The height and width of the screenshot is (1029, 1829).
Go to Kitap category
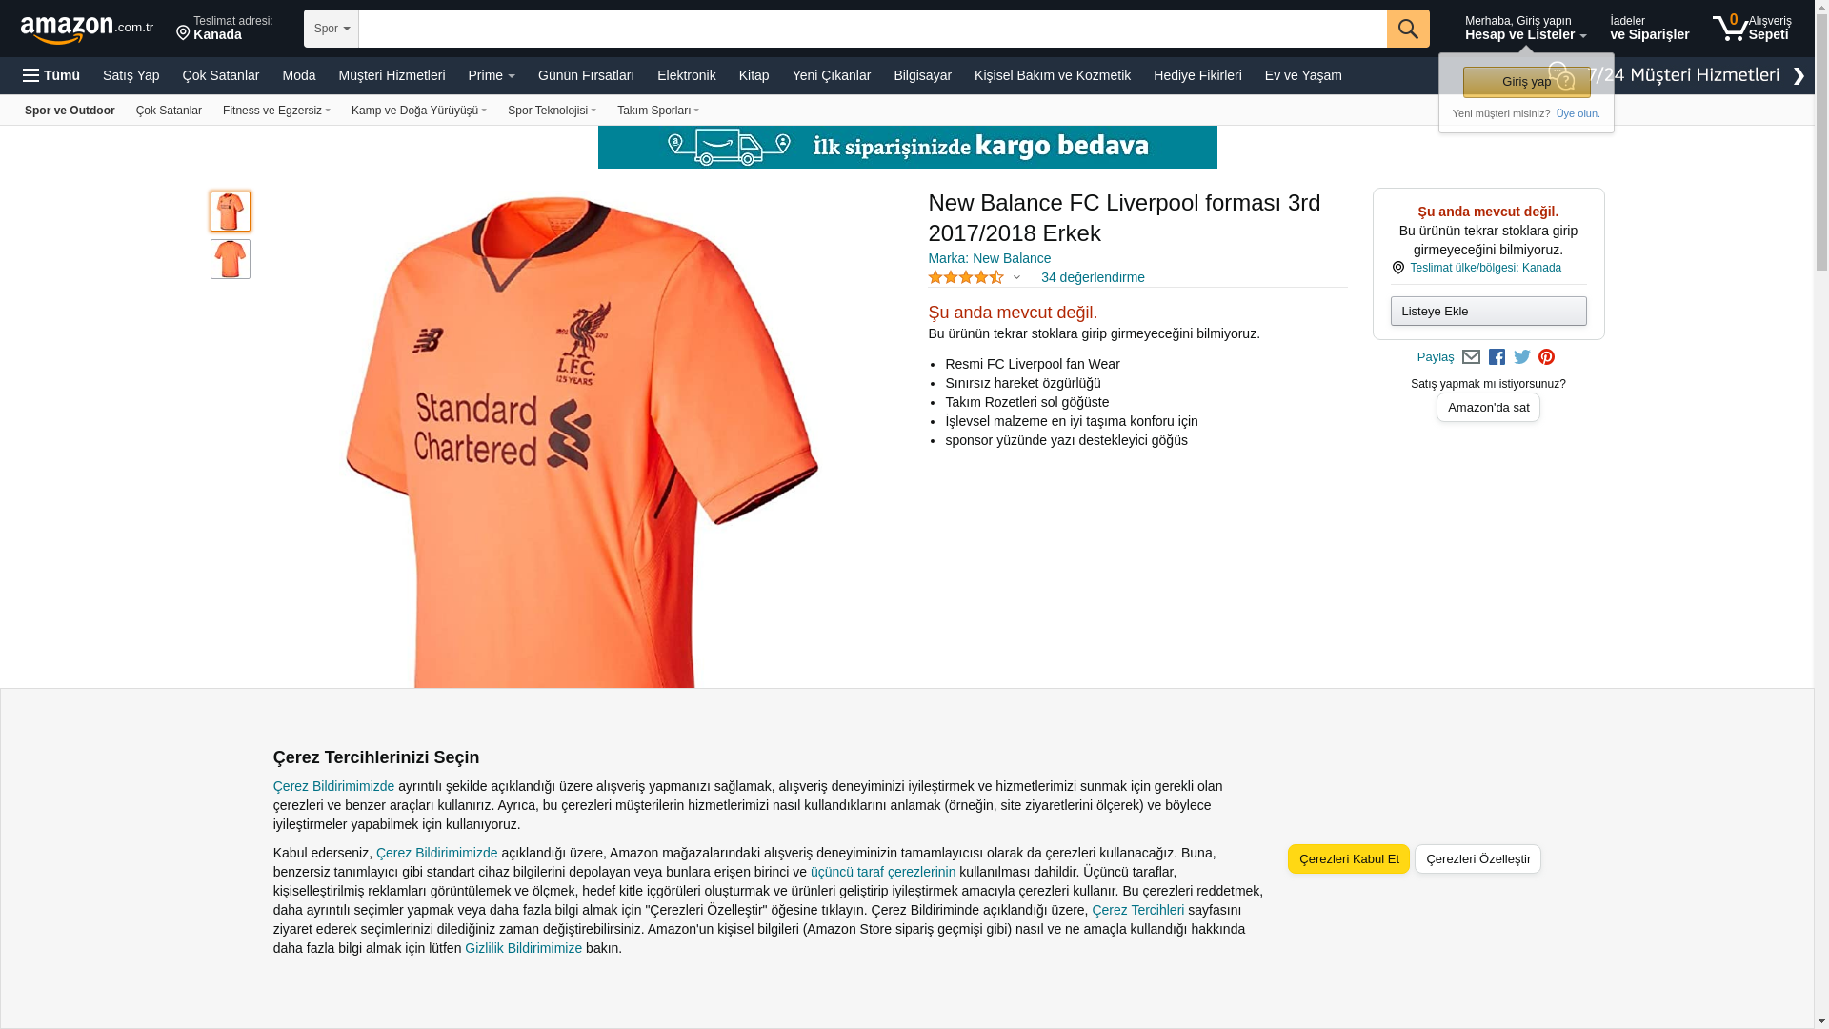point(754,75)
